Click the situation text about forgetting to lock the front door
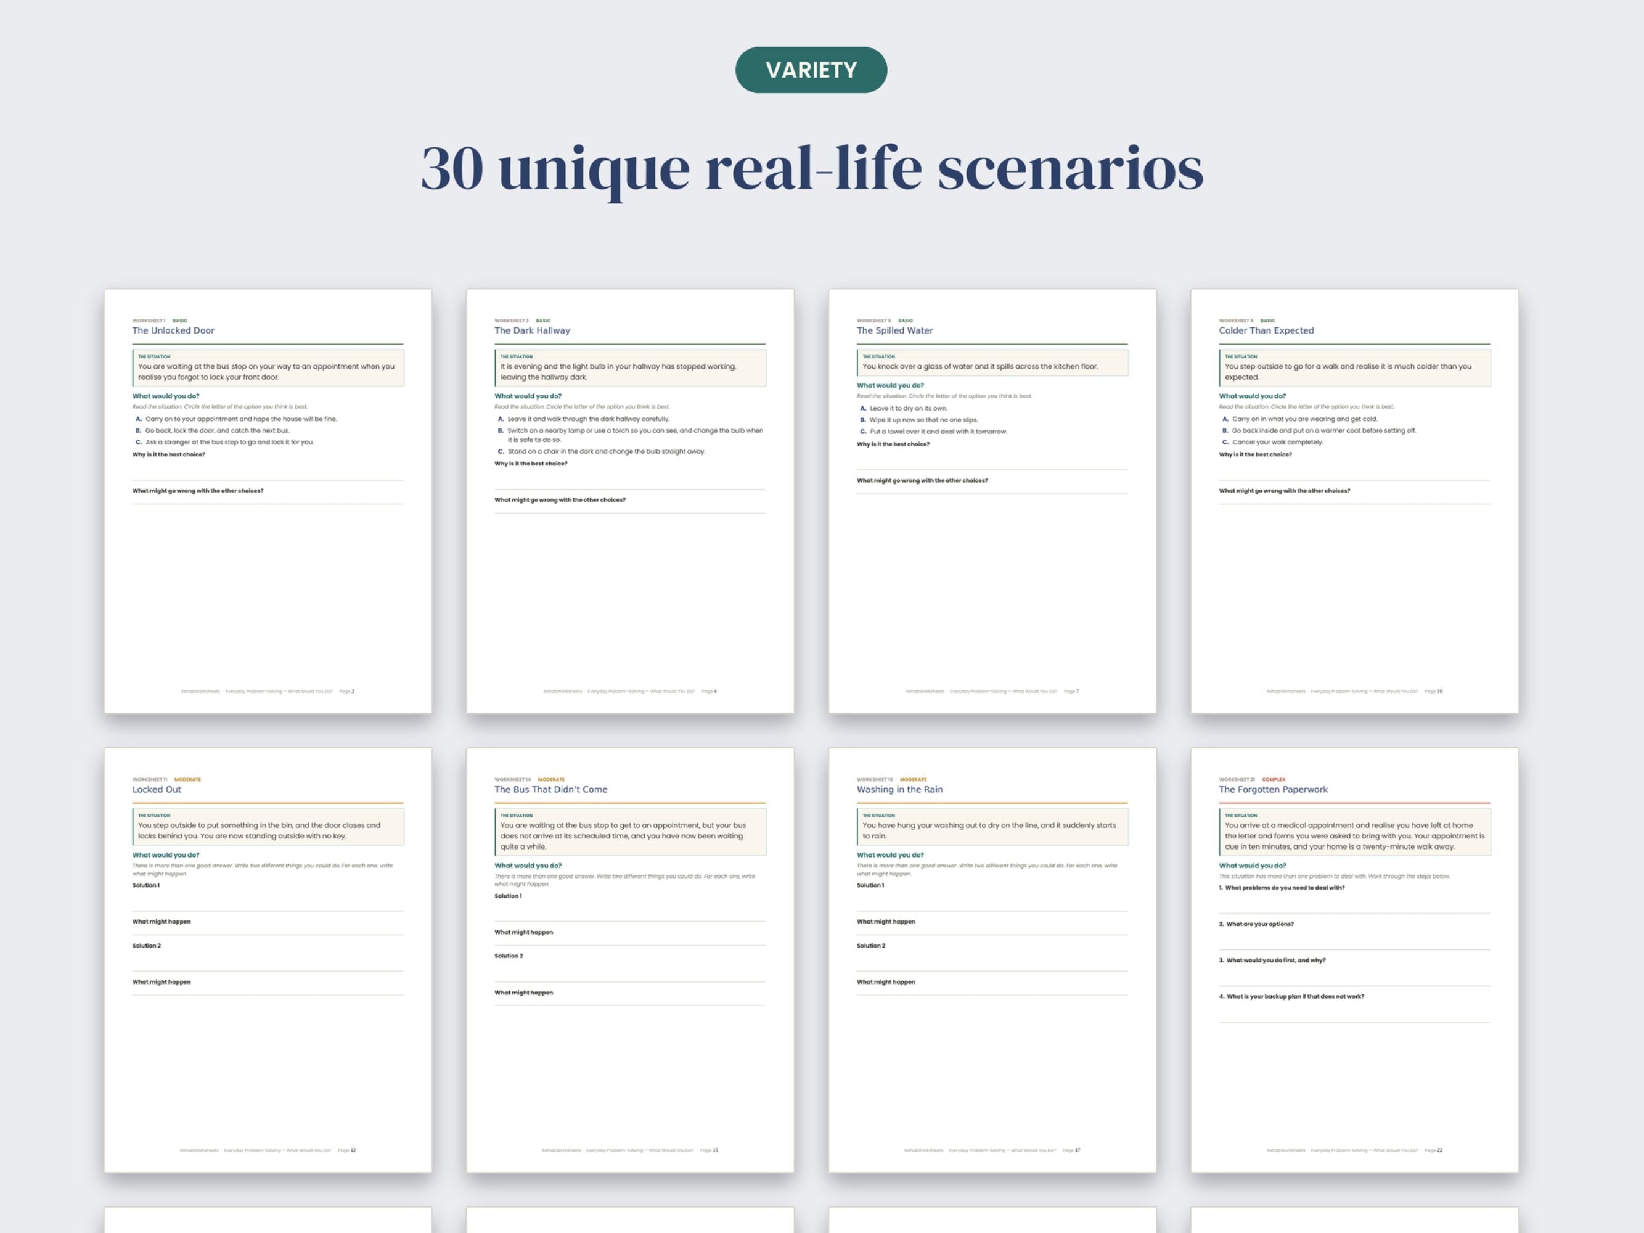Screen dimensions: 1644x1233 266,372
